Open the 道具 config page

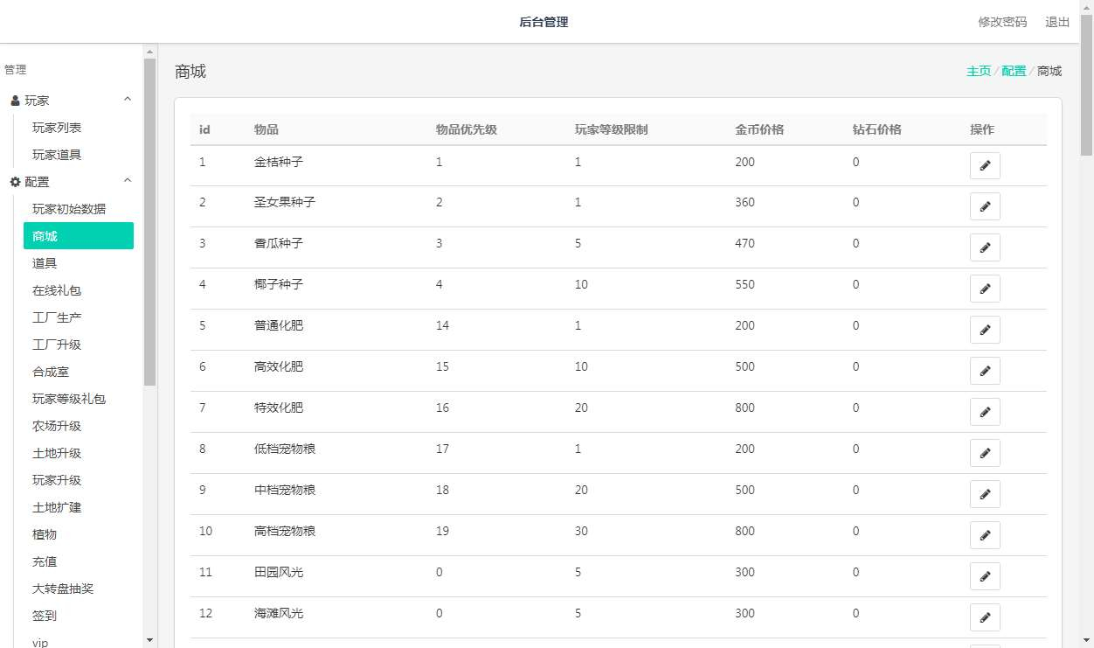[45, 263]
